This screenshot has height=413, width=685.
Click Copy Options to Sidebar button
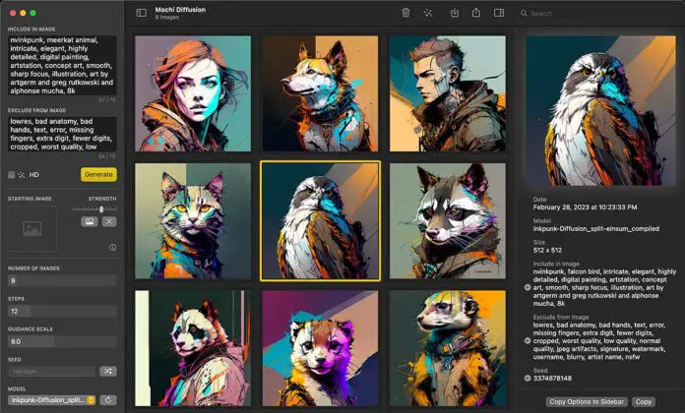click(585, 402)
